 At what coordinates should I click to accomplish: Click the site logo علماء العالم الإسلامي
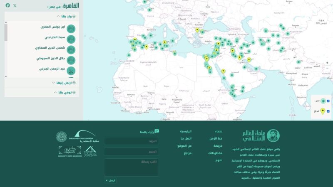261,135
